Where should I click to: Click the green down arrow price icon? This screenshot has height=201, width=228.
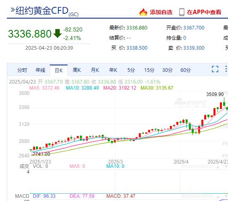[x=57, y=33]
